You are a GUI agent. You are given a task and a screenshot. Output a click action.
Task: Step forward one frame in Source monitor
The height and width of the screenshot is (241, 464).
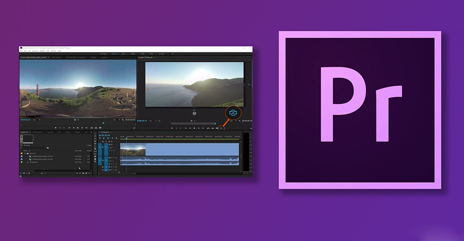point(82,128)
